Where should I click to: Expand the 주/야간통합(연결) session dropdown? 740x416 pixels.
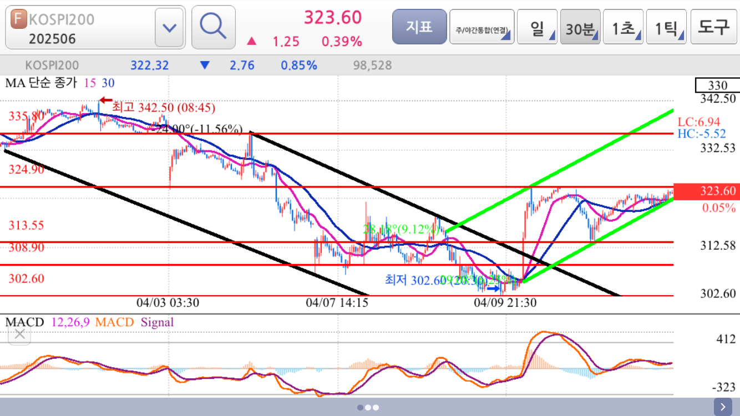pyautogui.click(x=481, y=27)
